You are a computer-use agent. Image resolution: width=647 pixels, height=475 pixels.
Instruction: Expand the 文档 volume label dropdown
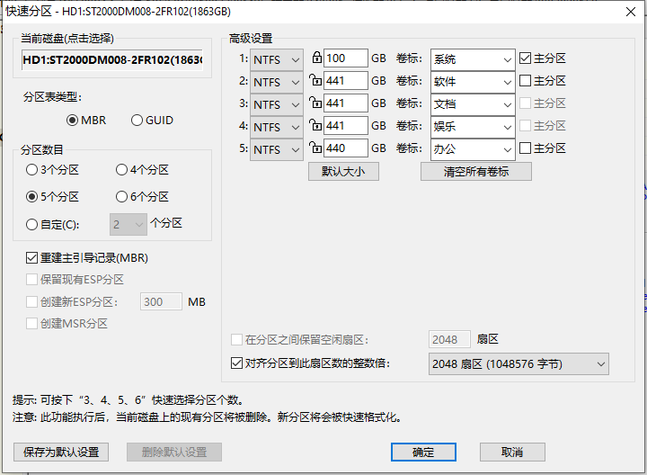508,104
